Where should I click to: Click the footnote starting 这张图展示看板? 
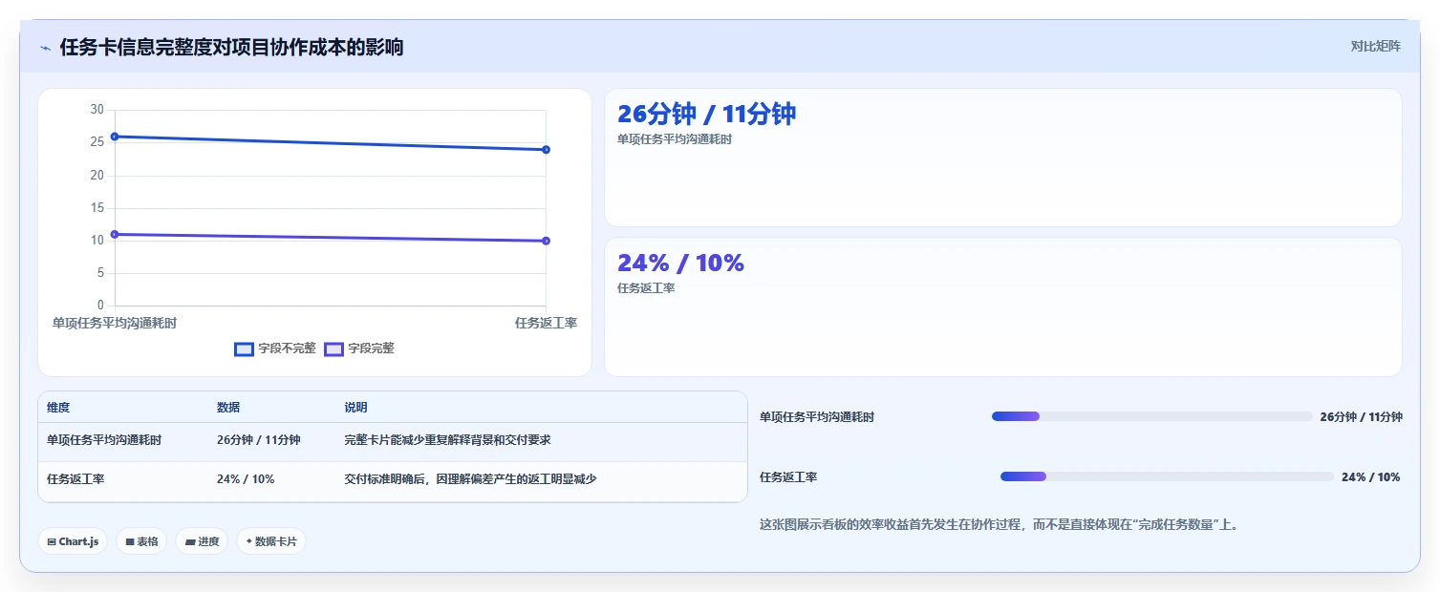(999, 525)
